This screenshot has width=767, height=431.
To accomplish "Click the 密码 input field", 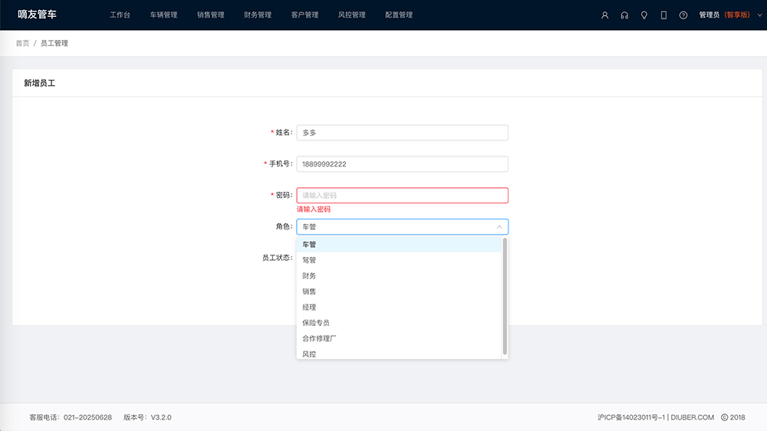I will [x=402, y=196].
